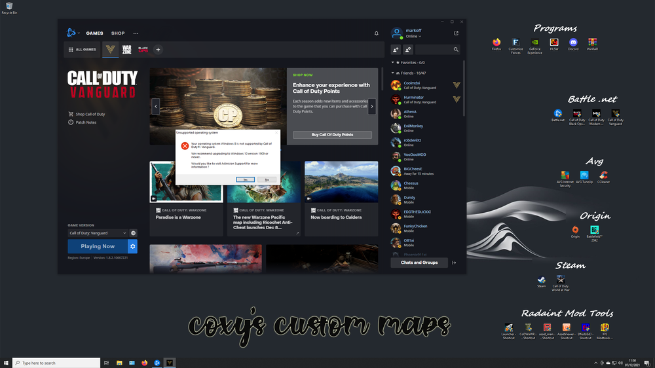Open the GAMES tab
This screenshot has height=368, width=655.
[94, 33]
